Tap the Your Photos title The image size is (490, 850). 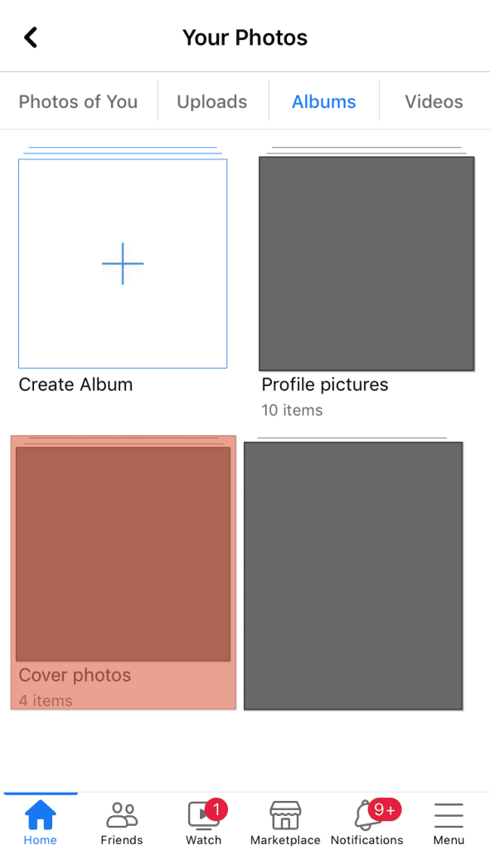pos(245,37)
